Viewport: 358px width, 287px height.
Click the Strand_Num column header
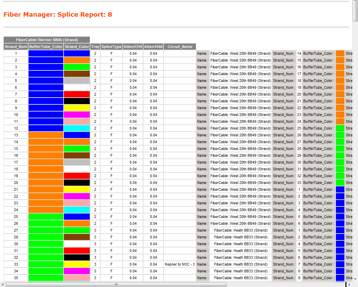pos(16,47)
